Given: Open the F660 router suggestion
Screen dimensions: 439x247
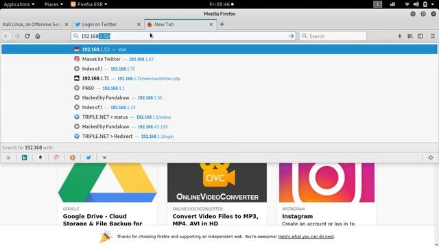Looking at the screenshot, I should point(219,88).
